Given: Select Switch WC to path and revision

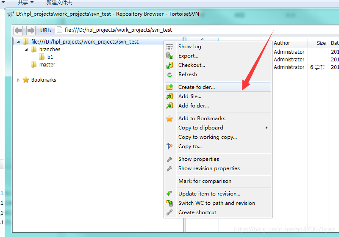Looking at the screenshot, I should 218,203.
